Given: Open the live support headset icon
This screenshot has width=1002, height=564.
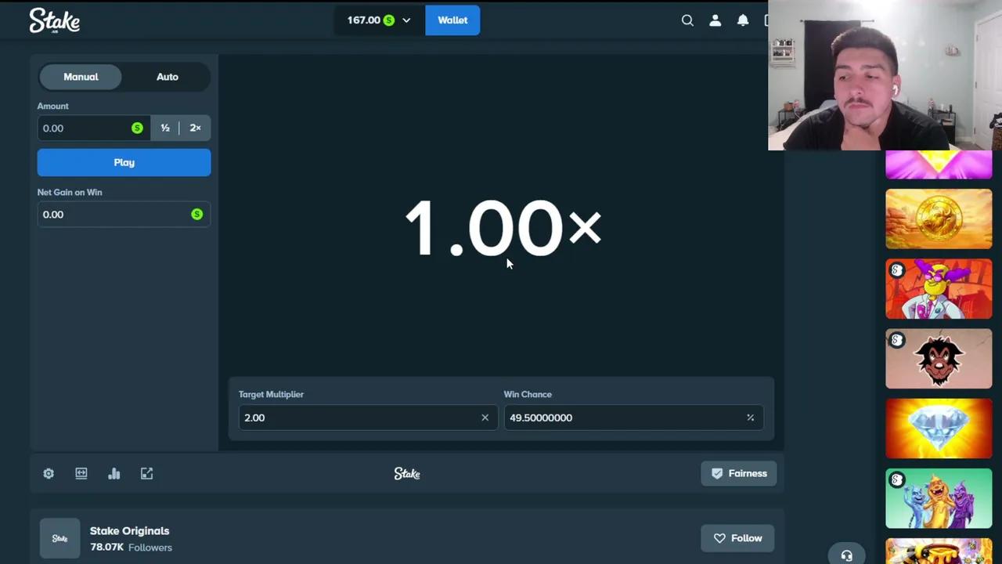Looking at the screenshot, I should (846, 555).
